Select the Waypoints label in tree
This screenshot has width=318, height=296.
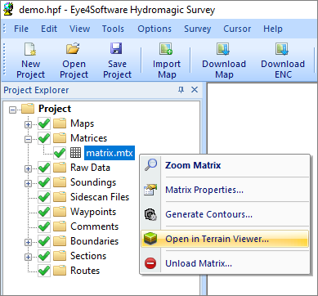93,212
